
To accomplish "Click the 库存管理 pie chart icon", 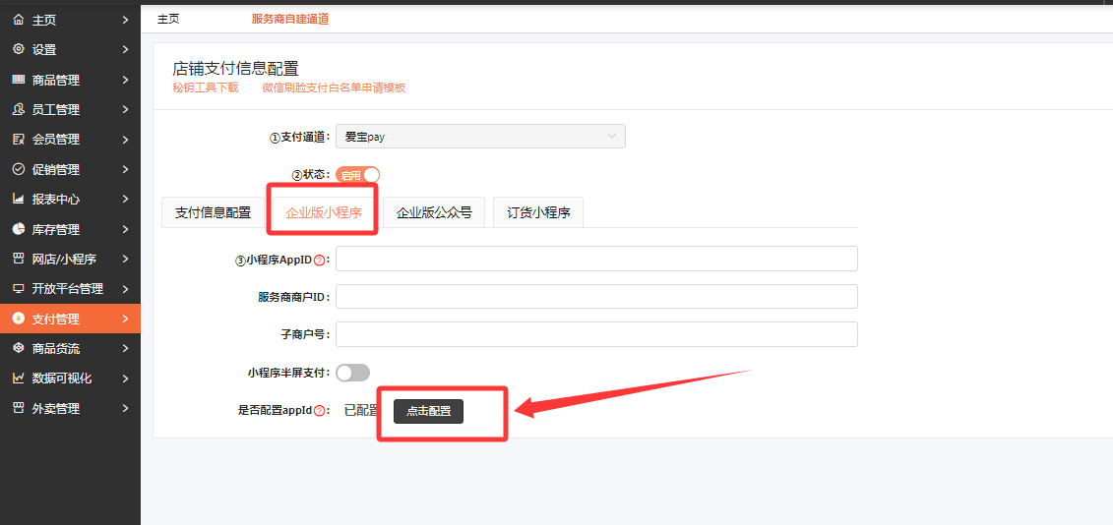I will coord(18,229).
